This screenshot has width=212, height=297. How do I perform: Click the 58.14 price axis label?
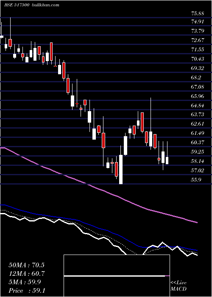coord(198,161)
